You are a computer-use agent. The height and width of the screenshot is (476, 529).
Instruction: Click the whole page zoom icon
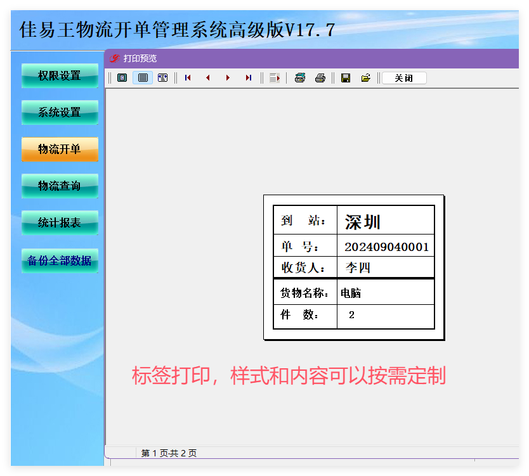[122, 78]
